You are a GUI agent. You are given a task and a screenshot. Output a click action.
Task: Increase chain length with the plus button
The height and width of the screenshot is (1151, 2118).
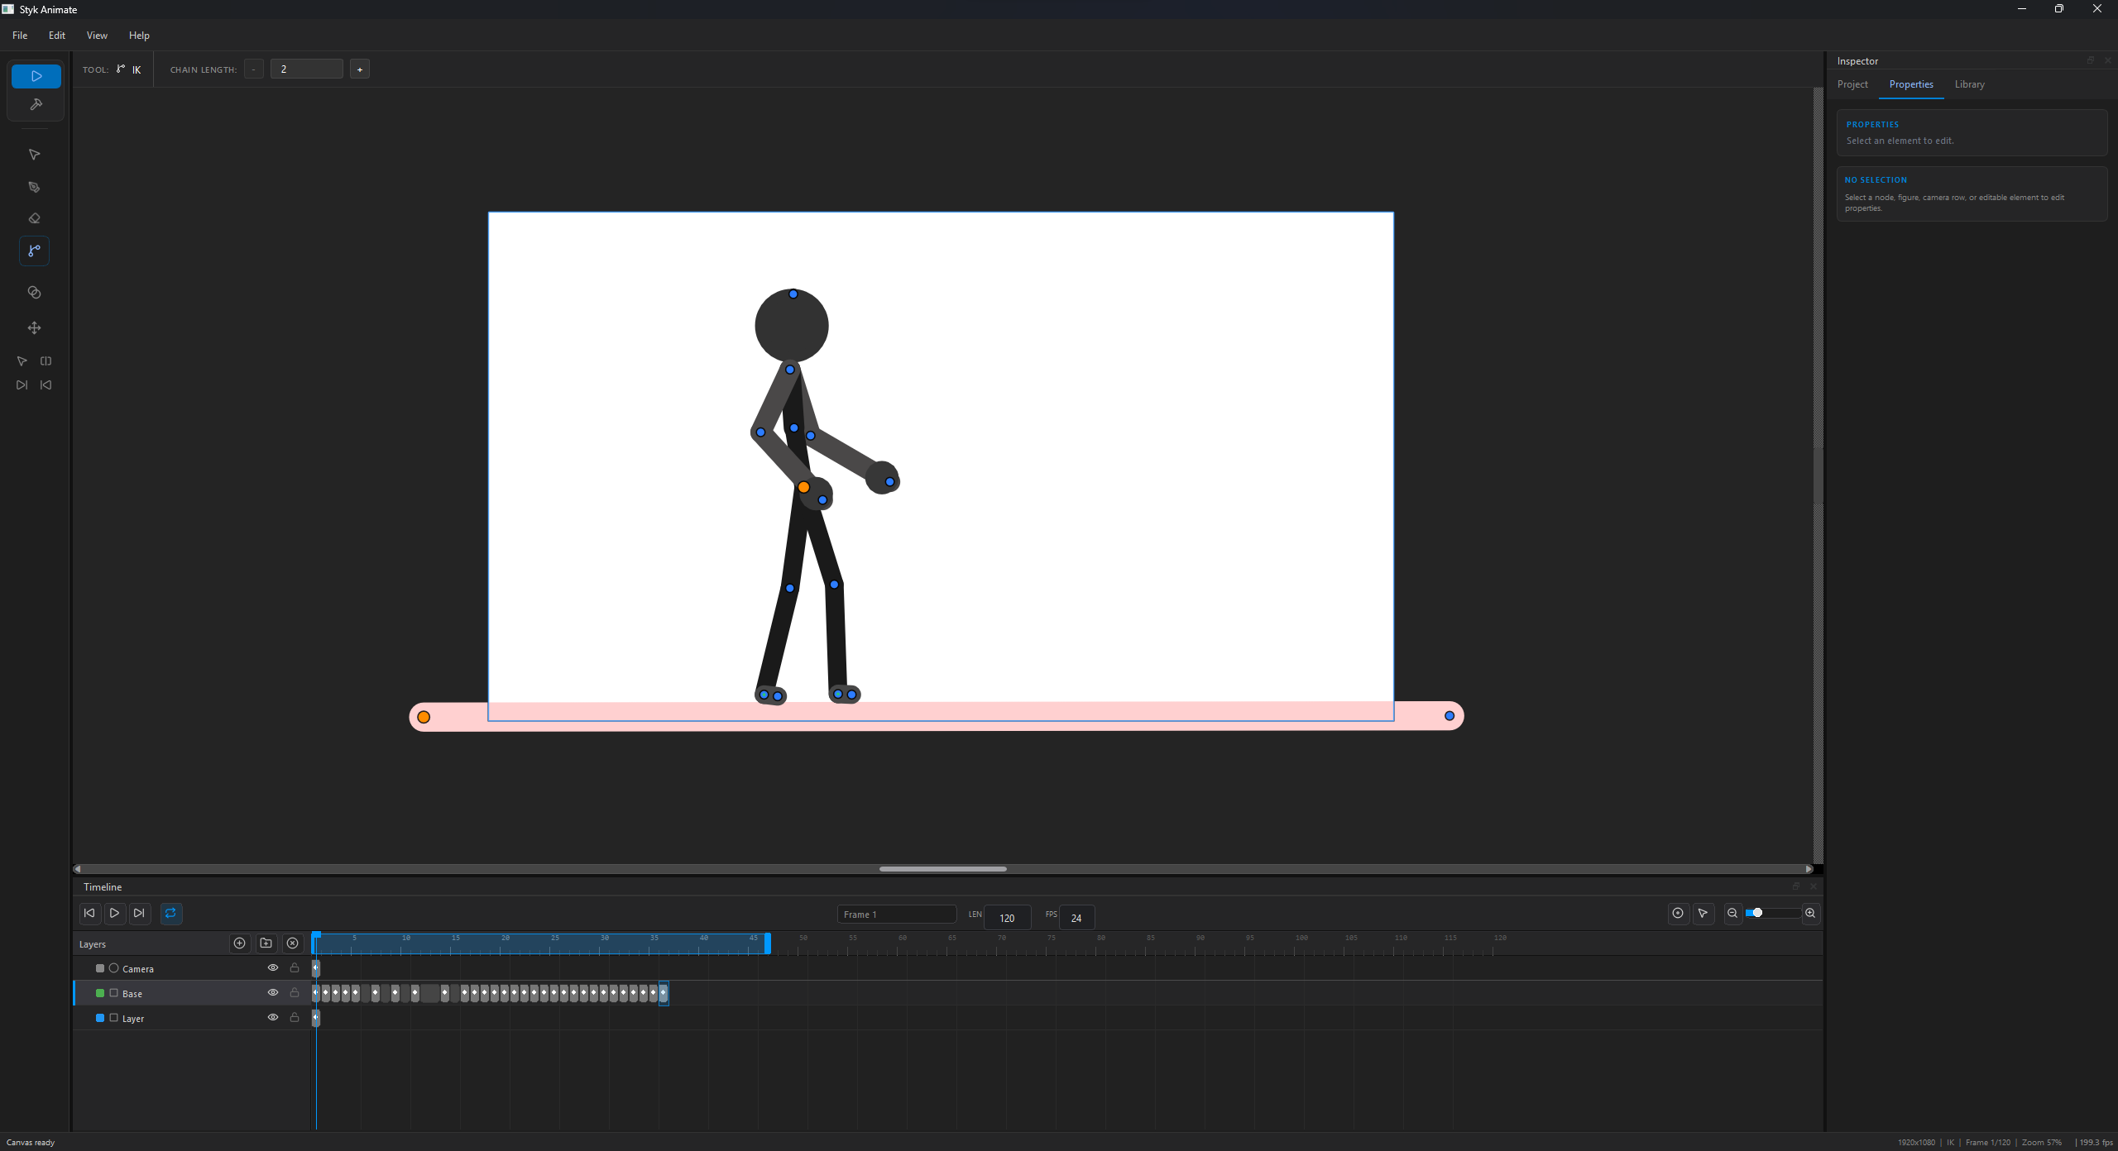point(359,69)
